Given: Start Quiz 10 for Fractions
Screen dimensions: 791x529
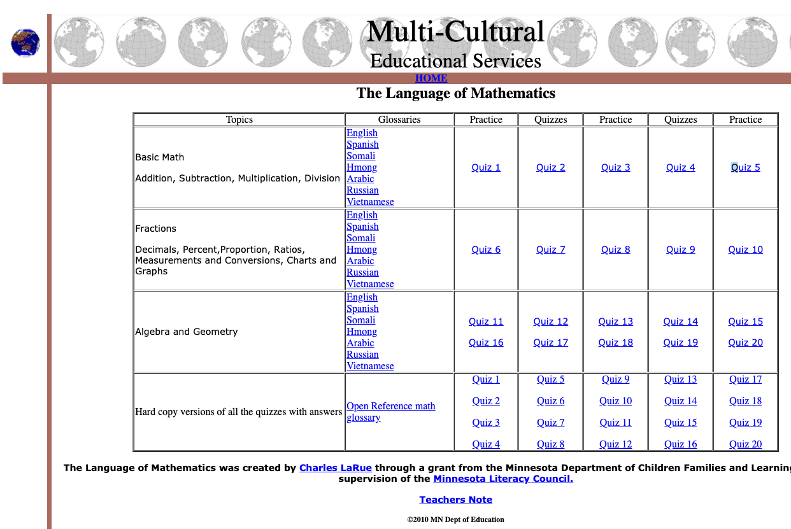Looking at the screenshot, I should coord(745,249).
